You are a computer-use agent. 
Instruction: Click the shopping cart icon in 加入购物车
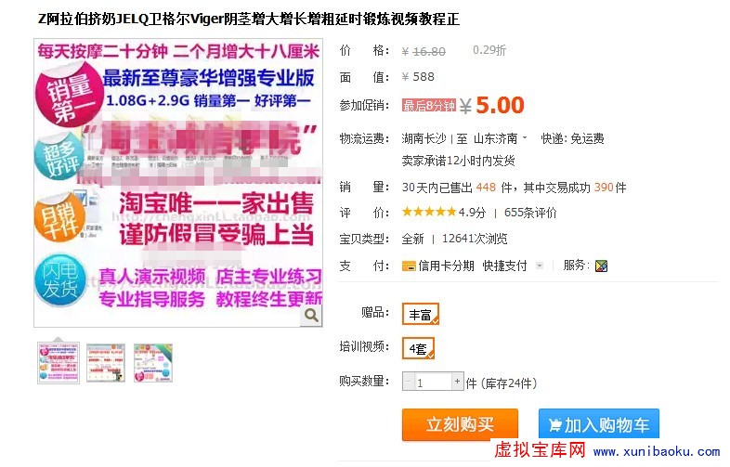click(554, 425)
